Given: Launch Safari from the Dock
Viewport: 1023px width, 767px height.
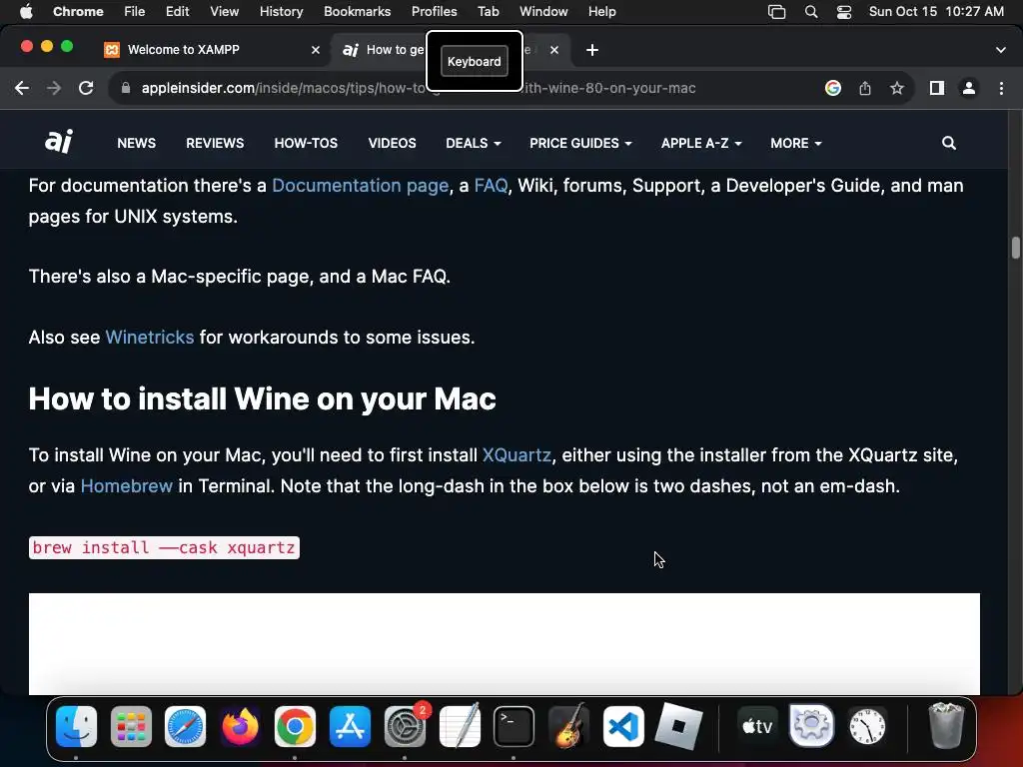Looking at the screenshot, I should [185, 727].
